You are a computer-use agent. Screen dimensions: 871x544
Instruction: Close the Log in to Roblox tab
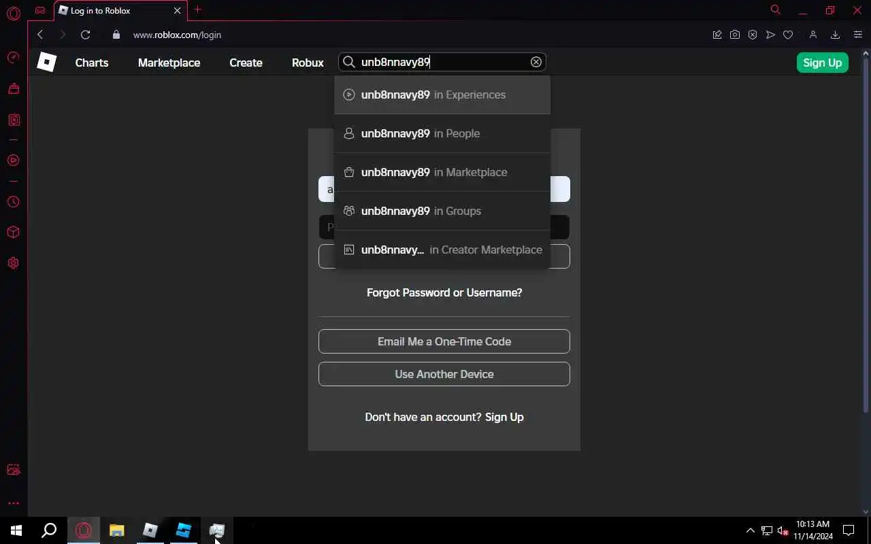tap(177, 11)
